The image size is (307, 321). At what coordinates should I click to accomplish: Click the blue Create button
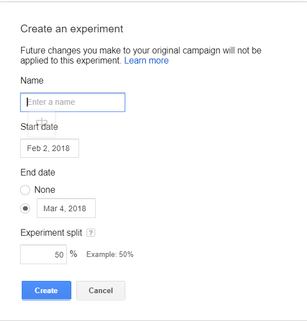(x=46, y=290)
